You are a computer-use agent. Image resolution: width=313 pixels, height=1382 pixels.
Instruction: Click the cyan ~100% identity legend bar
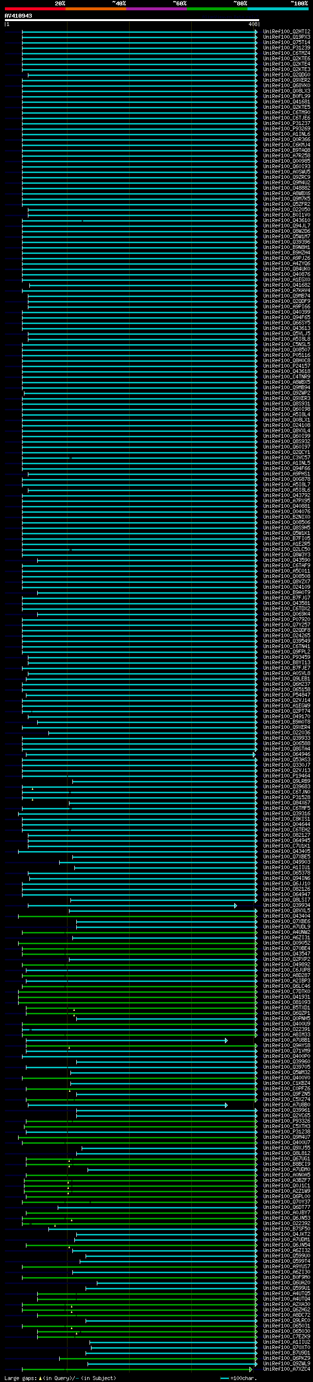point(278,9)
